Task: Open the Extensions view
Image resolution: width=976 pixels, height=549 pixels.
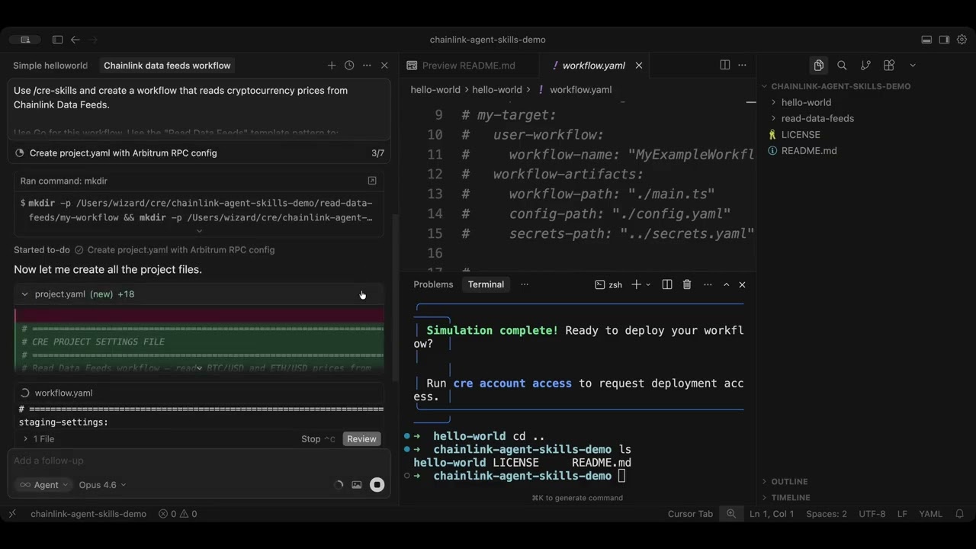Action: coord(888,65)
